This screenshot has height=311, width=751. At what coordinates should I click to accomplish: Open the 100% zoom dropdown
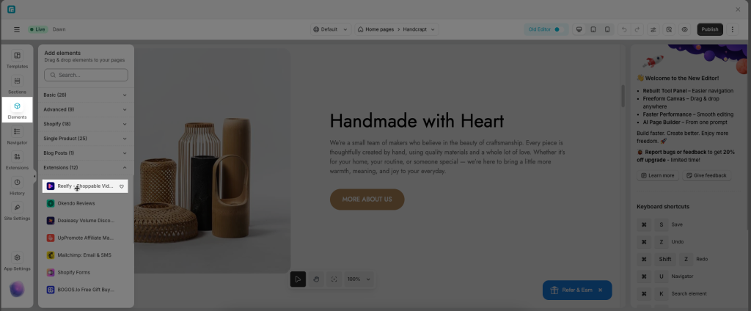359,279
